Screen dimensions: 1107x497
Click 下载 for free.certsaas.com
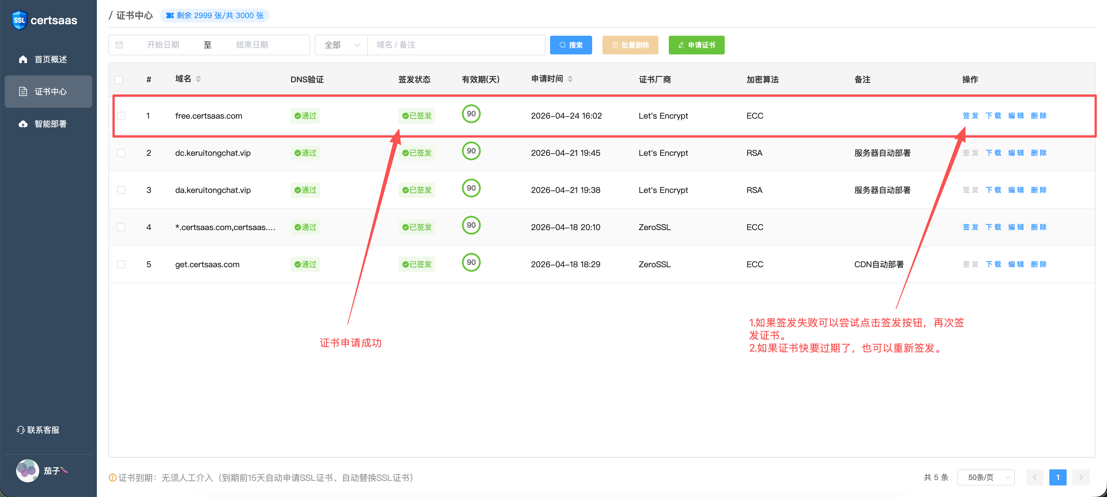[x=993, y=115]
